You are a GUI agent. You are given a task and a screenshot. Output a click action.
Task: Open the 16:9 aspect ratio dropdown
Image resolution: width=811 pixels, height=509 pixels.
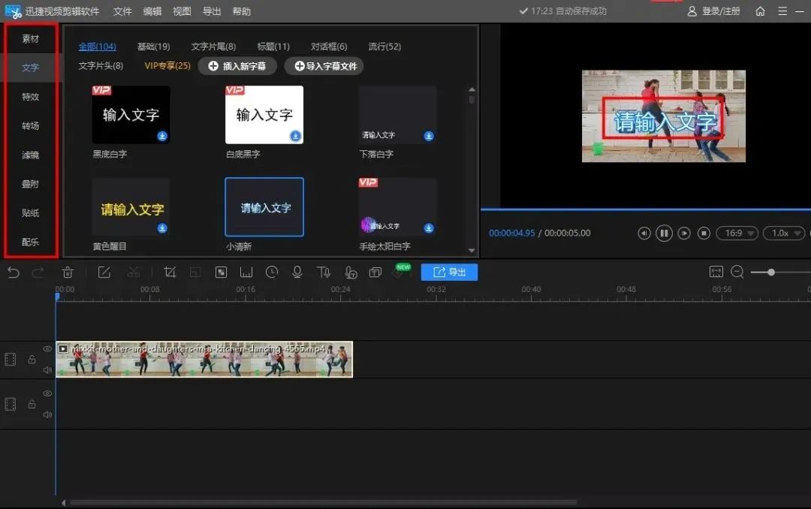pos(737,233)
